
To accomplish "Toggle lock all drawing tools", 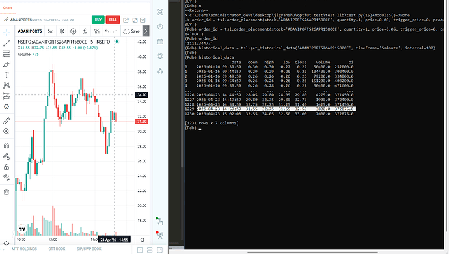I will (7, 167).
